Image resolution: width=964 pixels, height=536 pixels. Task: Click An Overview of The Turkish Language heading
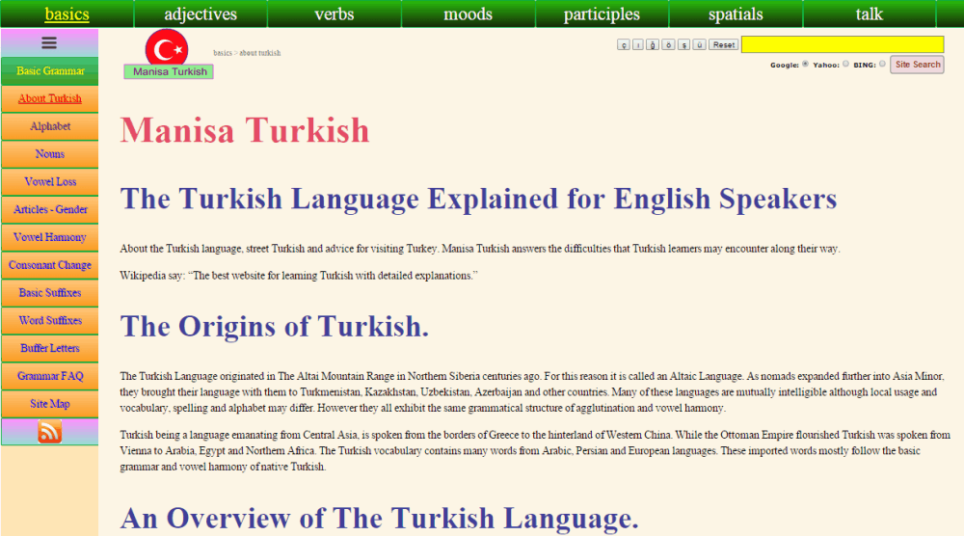tap(379, 519)
